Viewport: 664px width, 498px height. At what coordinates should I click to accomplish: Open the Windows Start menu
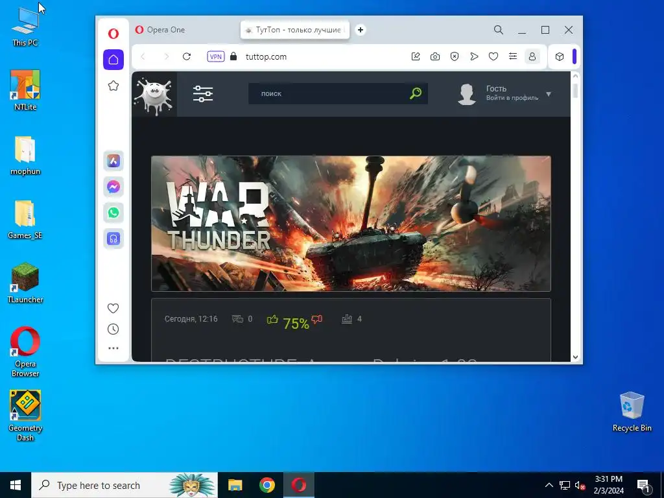tap(16, 485)
